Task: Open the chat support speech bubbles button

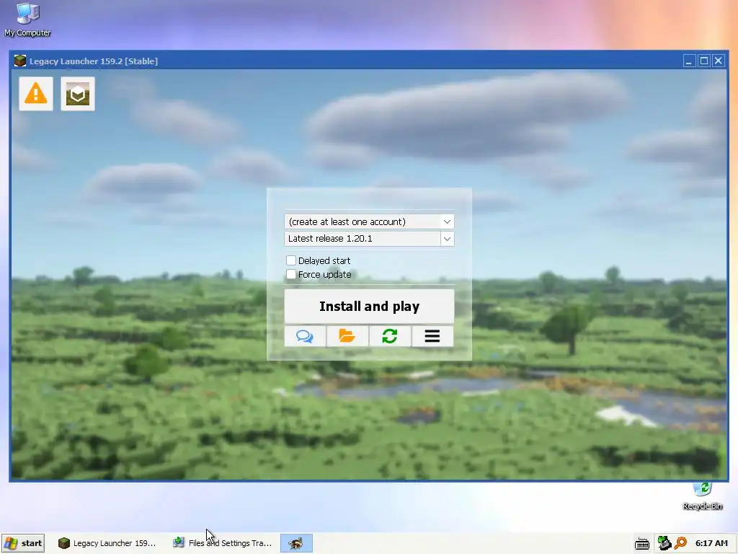Action: (305, 336)
